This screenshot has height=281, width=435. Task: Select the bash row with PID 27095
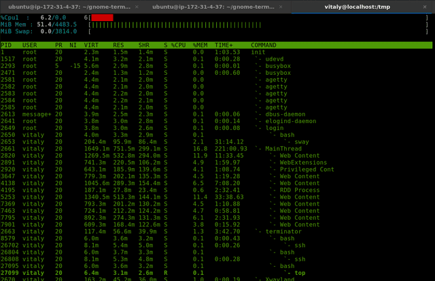coord(216,266)
